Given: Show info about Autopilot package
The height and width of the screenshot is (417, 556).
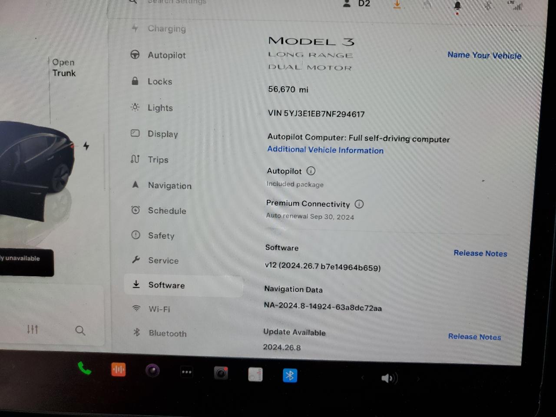Looking at the screenshot, I should click(x=311, y=171).
